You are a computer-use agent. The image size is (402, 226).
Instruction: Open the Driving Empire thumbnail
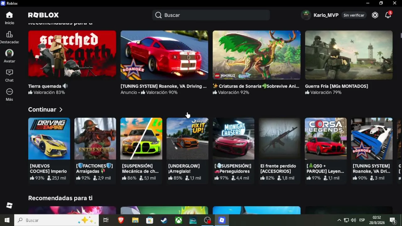(x=49, y=138)
